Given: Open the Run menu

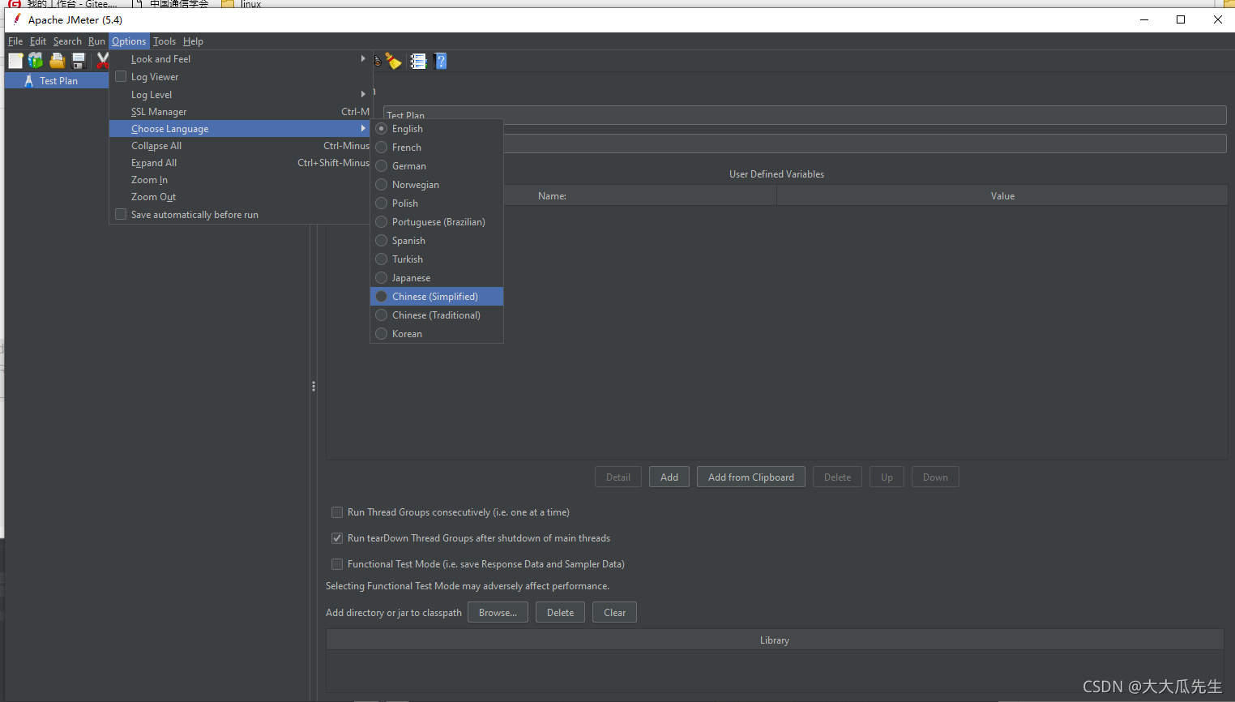Looking at the screenshot, I should (96, 41).
